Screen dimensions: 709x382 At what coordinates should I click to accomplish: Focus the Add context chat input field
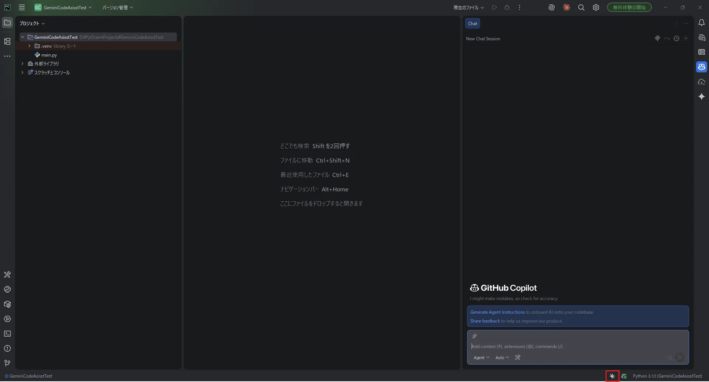578,347
